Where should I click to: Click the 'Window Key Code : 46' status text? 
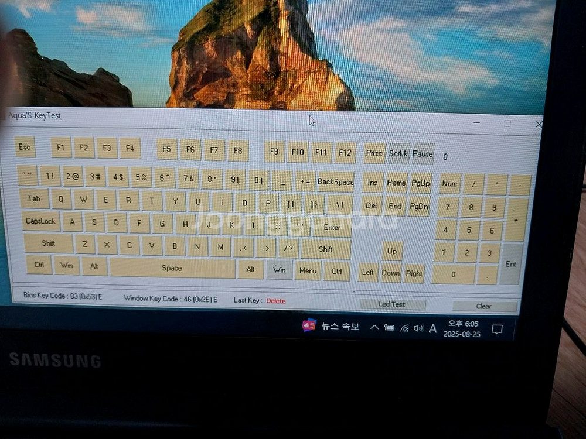(x=170, y=299)
